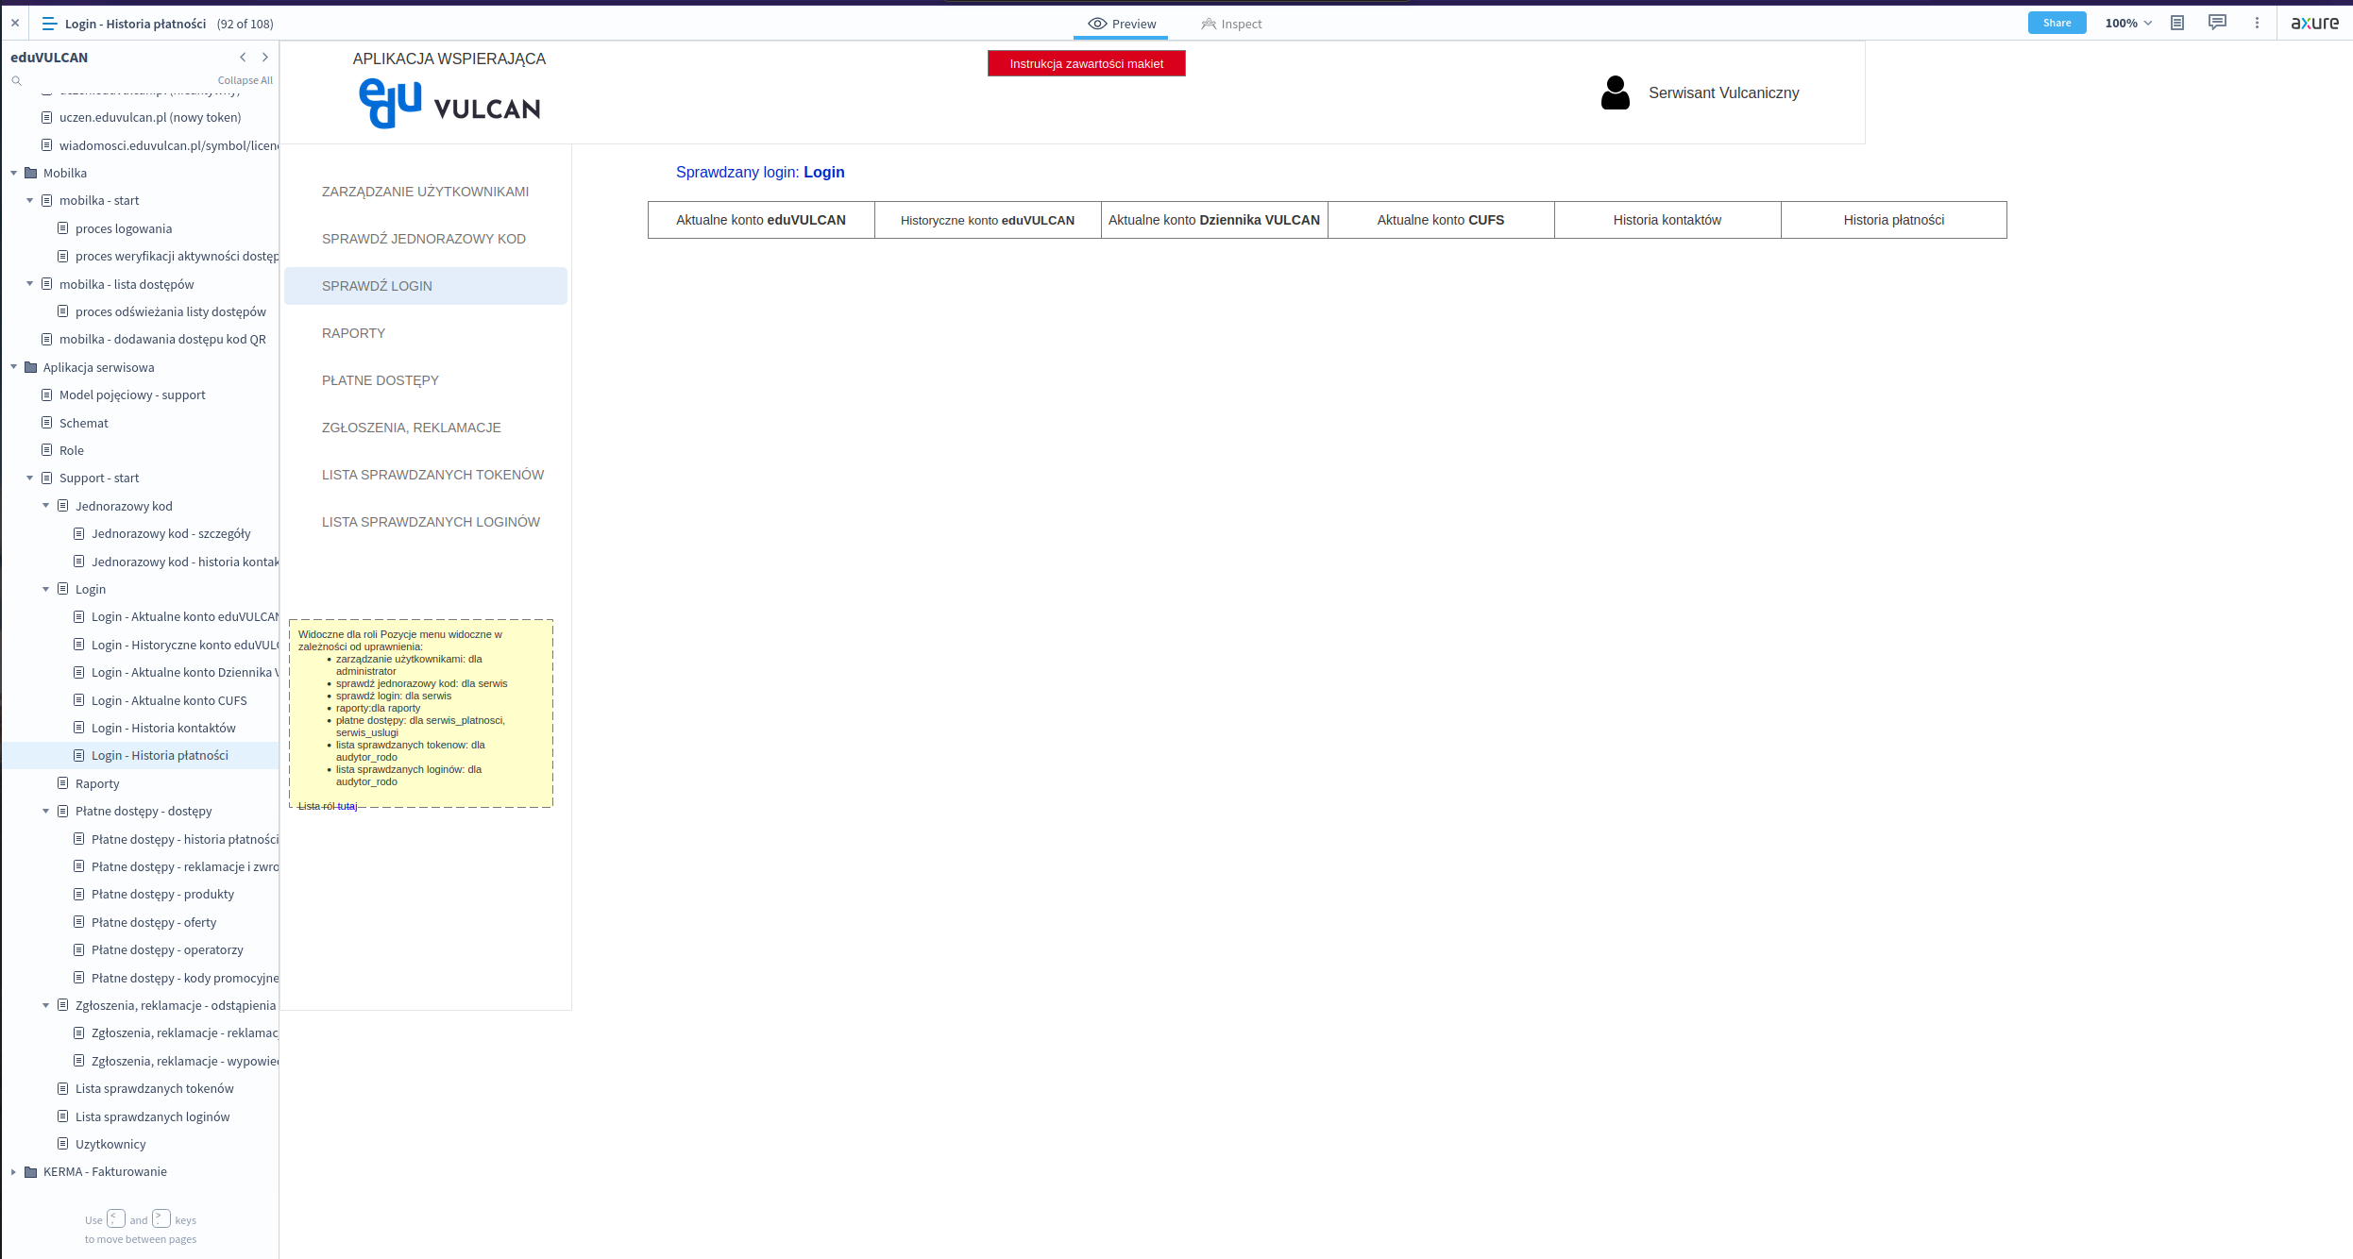Select Lista sprawdzanych tokenów page in tree
Screen dimensions: 2353x1259
click(154, 1089)
